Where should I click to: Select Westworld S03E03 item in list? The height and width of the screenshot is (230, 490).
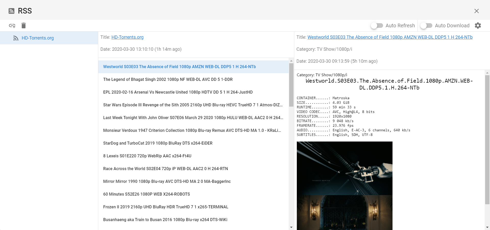tap(193, 67)
